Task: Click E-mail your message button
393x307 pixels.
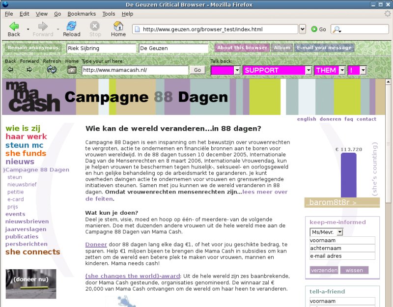Action: pyautogui.click(x=324, y=48)
